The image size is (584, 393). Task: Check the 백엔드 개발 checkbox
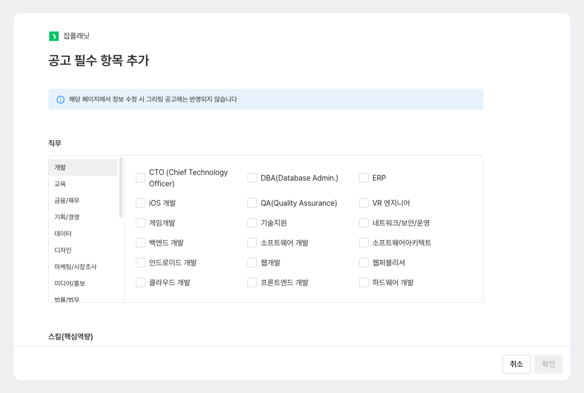[140, 243]
